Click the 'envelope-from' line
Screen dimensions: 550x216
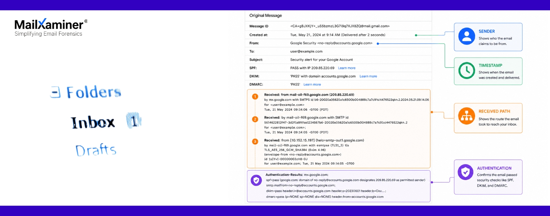coord(302,155)
